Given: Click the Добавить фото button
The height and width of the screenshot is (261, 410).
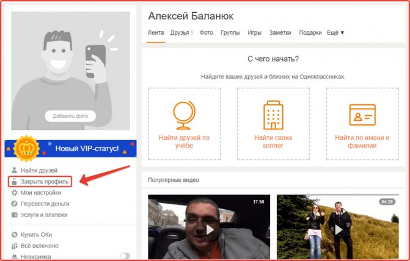Looking at the screenshot, I should [70, 116].
